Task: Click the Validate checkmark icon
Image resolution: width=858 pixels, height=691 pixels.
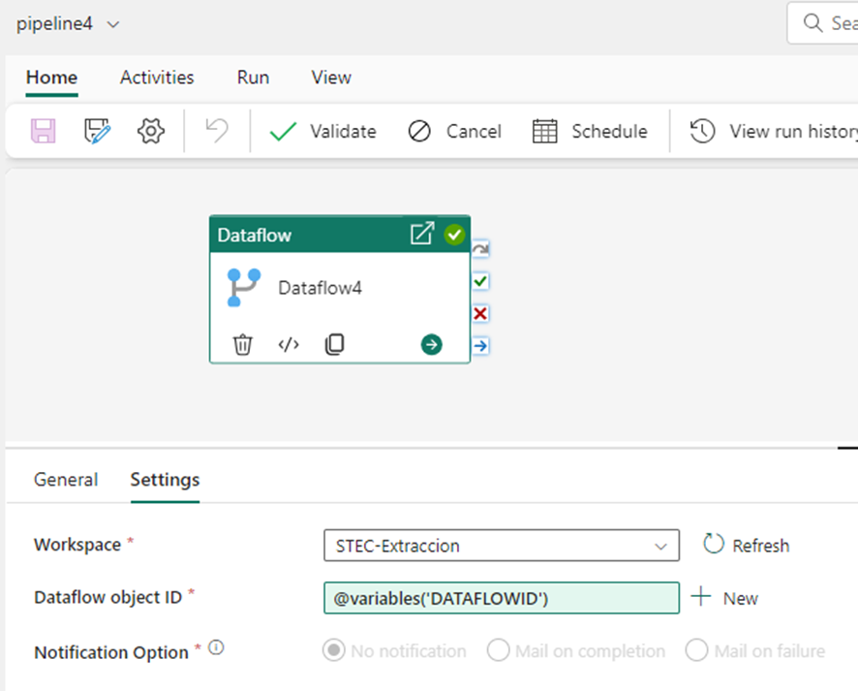Action: (283, 132)
